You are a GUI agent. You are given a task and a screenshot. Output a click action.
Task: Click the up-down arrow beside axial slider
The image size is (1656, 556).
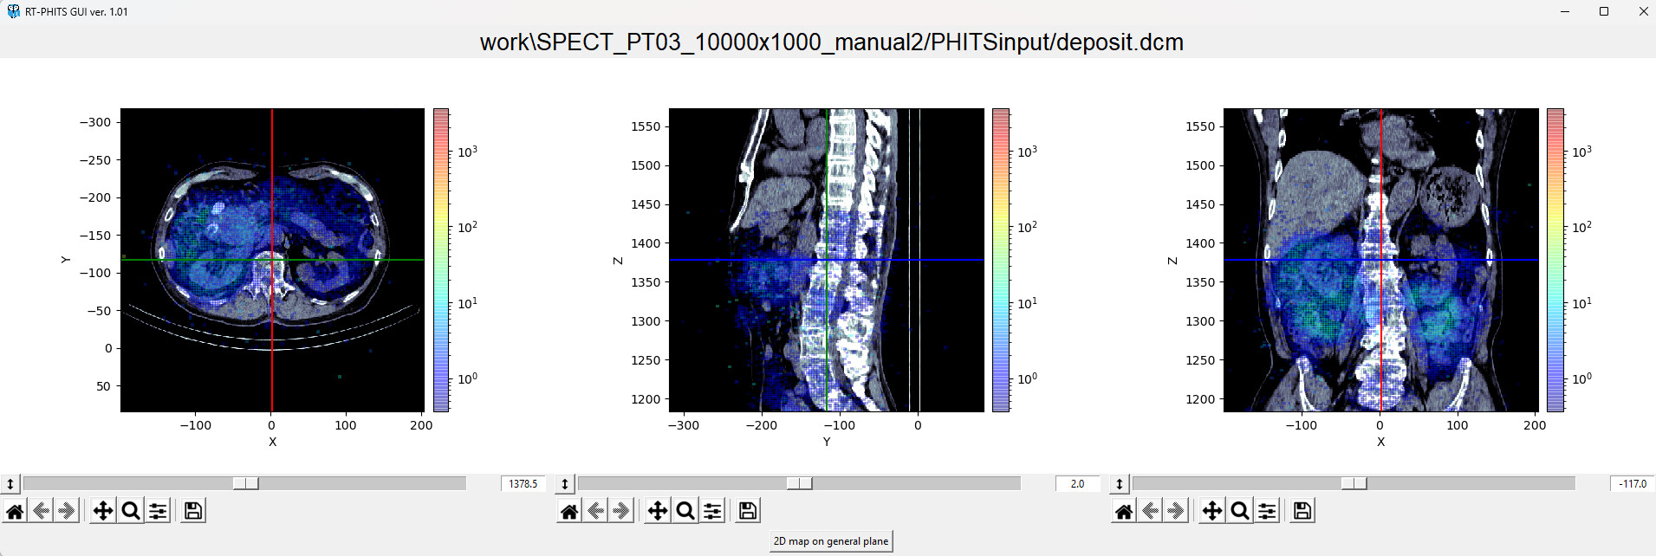coord(10,484)
